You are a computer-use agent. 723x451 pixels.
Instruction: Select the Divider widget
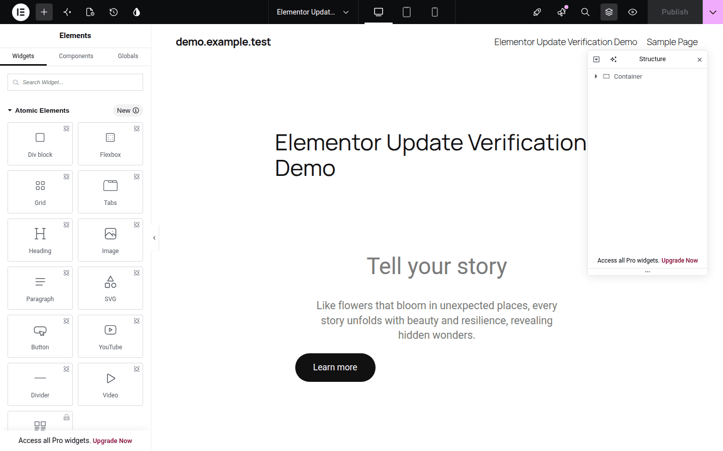tap(40, 384)
